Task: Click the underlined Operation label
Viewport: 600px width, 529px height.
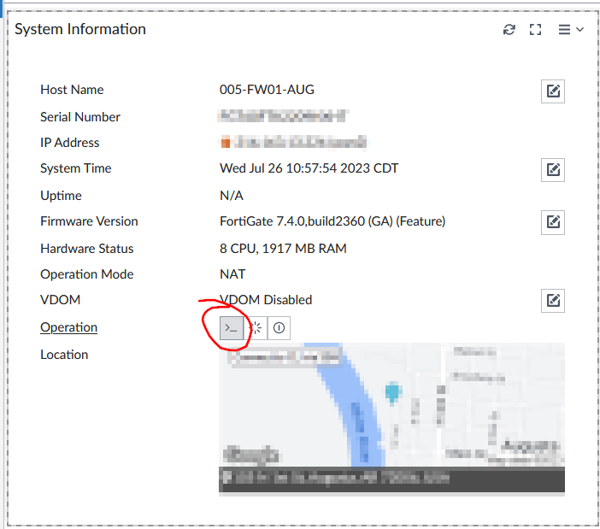Action: pos(69,327)
